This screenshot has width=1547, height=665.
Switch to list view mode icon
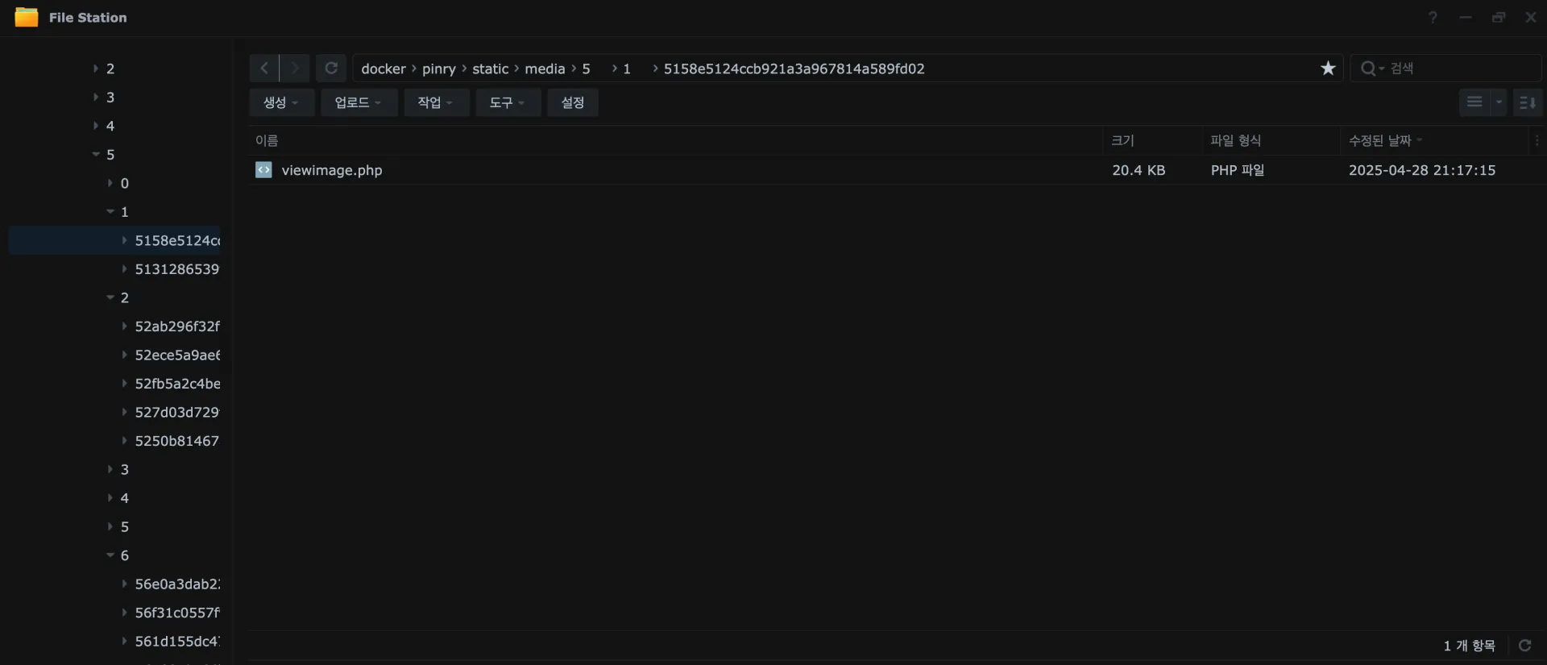click(x=1474, y=102)
